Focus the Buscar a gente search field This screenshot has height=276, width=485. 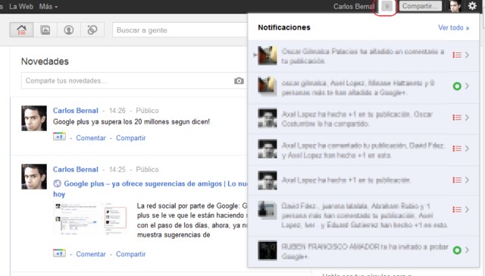(x=180, y=30)
